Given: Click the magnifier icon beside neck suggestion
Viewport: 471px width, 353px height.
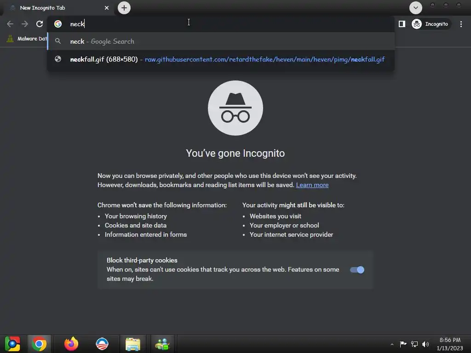Looking at the screenshot, I should pos(58,41).
